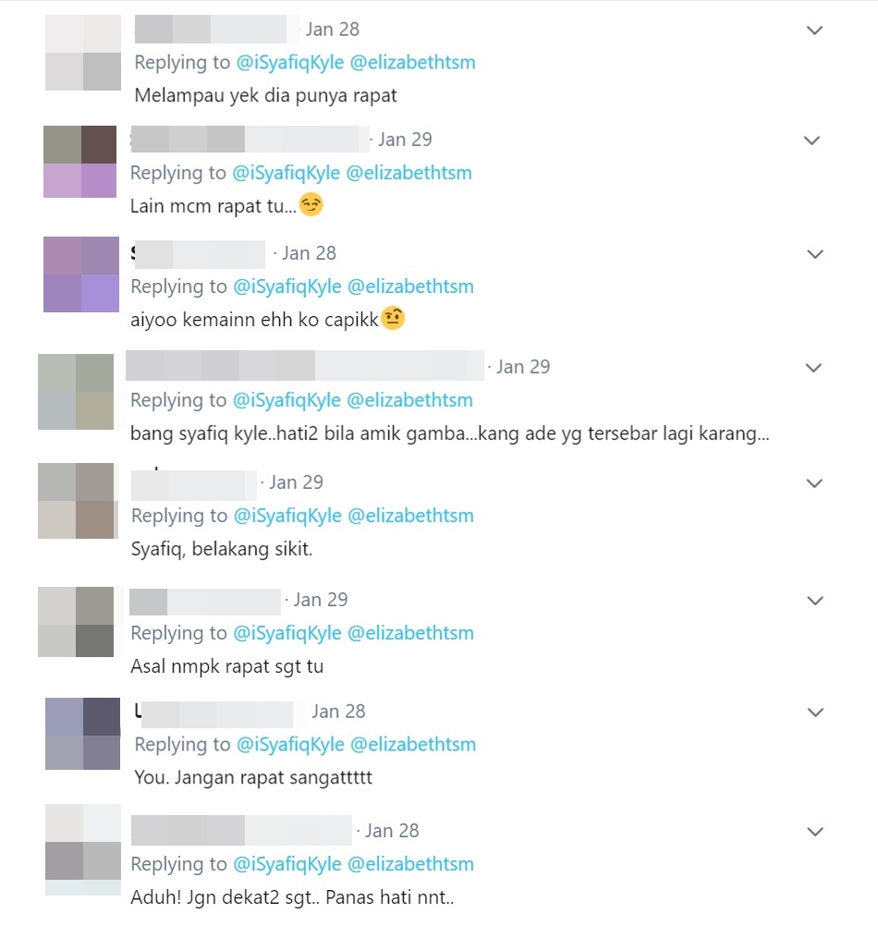
Task: View purple avatar of 'aiyoo kemainn' commenter
Action: pyautogui.click(x=81, y=274)
